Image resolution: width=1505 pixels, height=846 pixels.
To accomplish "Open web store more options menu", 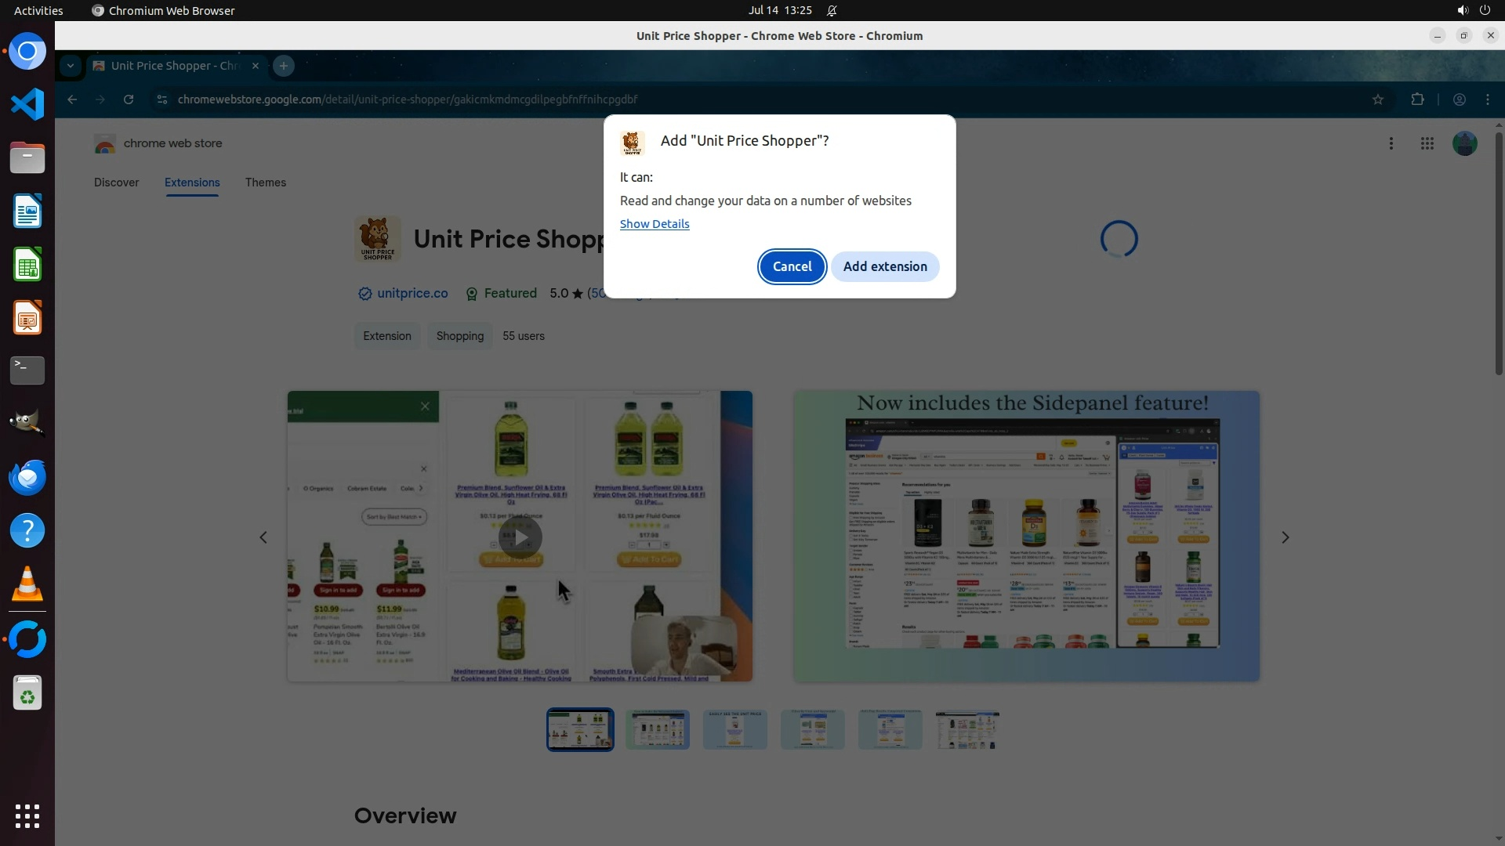I will (1391, 143).
